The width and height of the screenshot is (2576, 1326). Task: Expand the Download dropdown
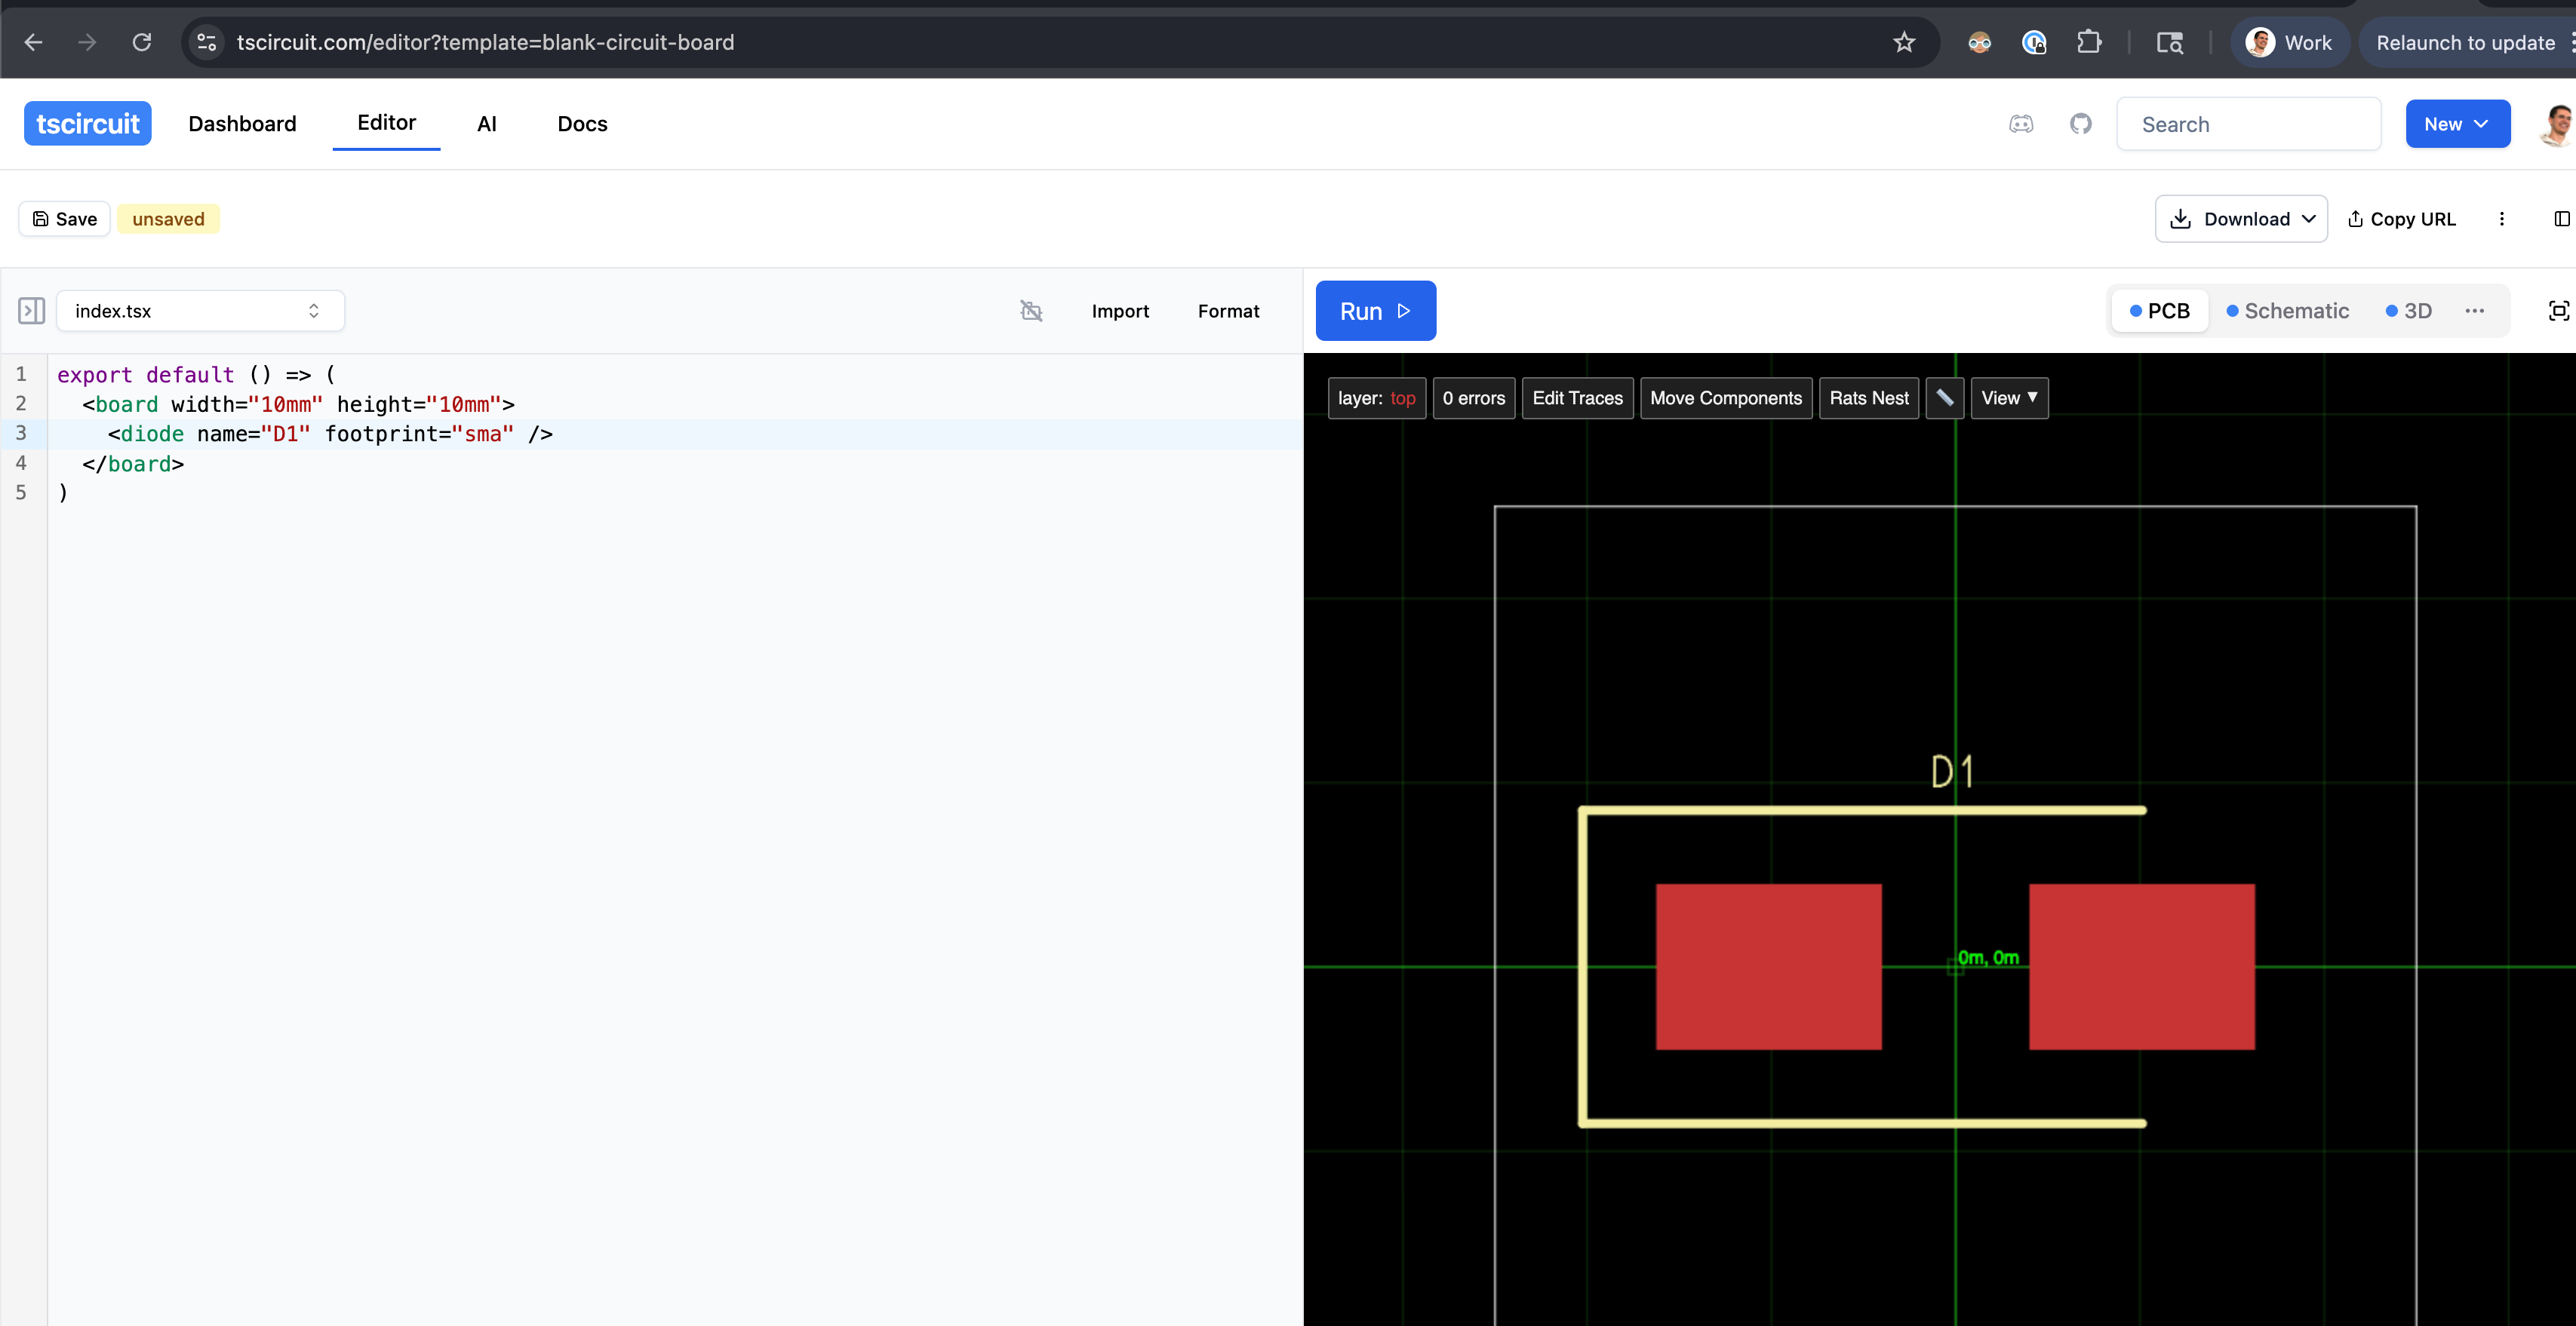(x=2241, y=219)
